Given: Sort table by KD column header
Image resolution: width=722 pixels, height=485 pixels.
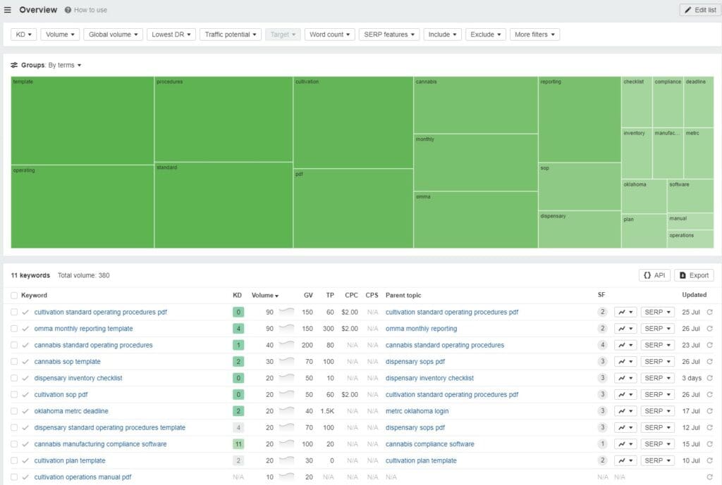Looking at the screenshot, I should coord(237,295).
